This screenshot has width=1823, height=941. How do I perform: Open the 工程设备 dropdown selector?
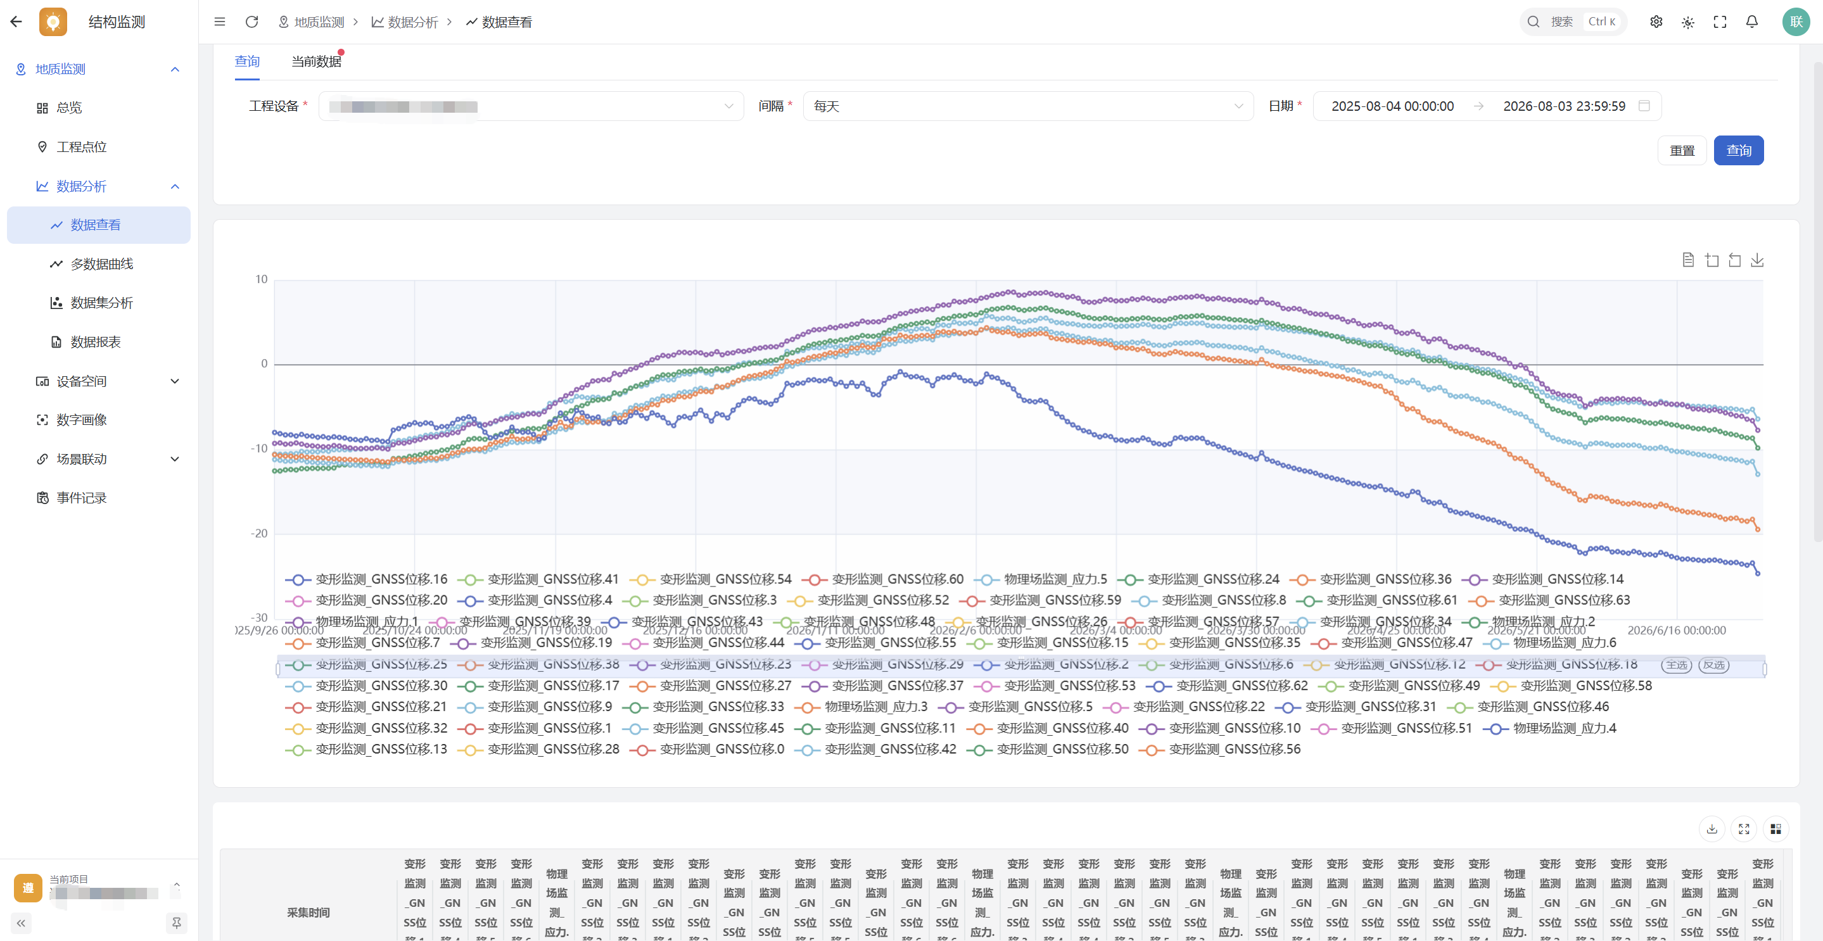point(531,106)
